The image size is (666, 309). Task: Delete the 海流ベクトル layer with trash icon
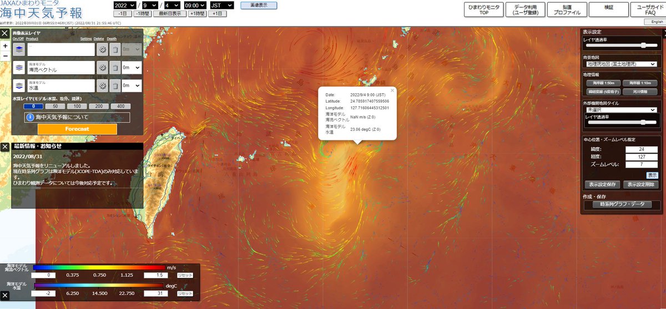(x=114, y=68)
